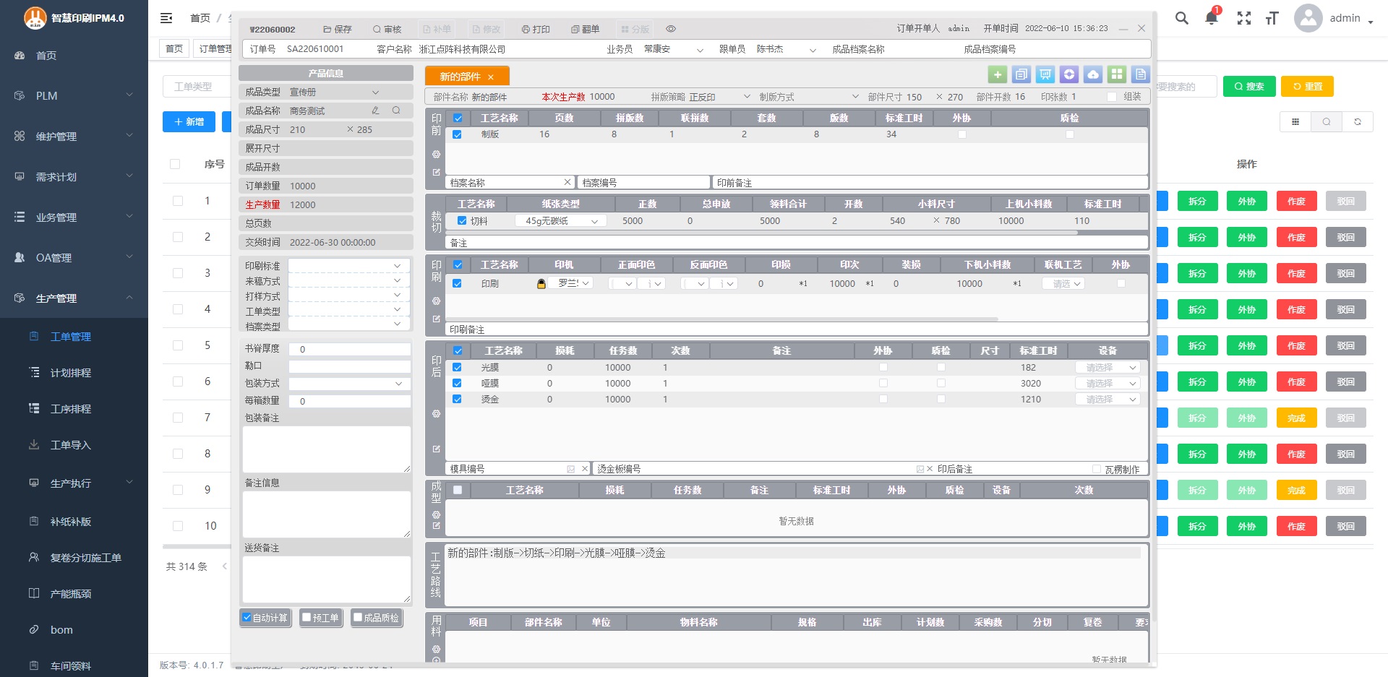
Task: Open 计划排程 in the sidebar
Action: click(71, 373)
